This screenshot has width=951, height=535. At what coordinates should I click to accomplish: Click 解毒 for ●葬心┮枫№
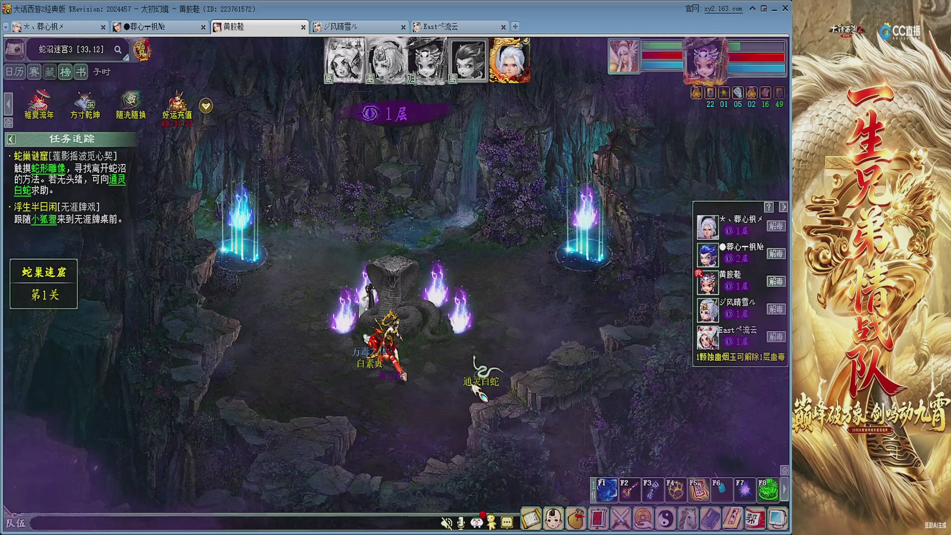[x=776, y=254]
